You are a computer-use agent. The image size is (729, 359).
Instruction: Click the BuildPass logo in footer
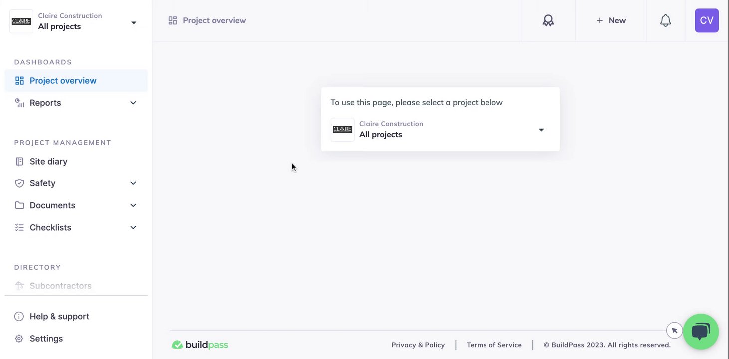200,345
